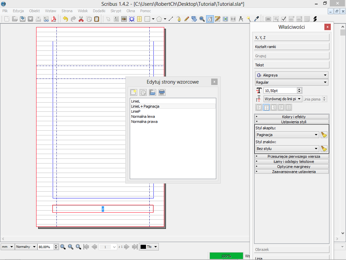Expand the Kolory i efekty section
Screen dimensions: 346x260
pyautogui.click(x=292, y=117)
